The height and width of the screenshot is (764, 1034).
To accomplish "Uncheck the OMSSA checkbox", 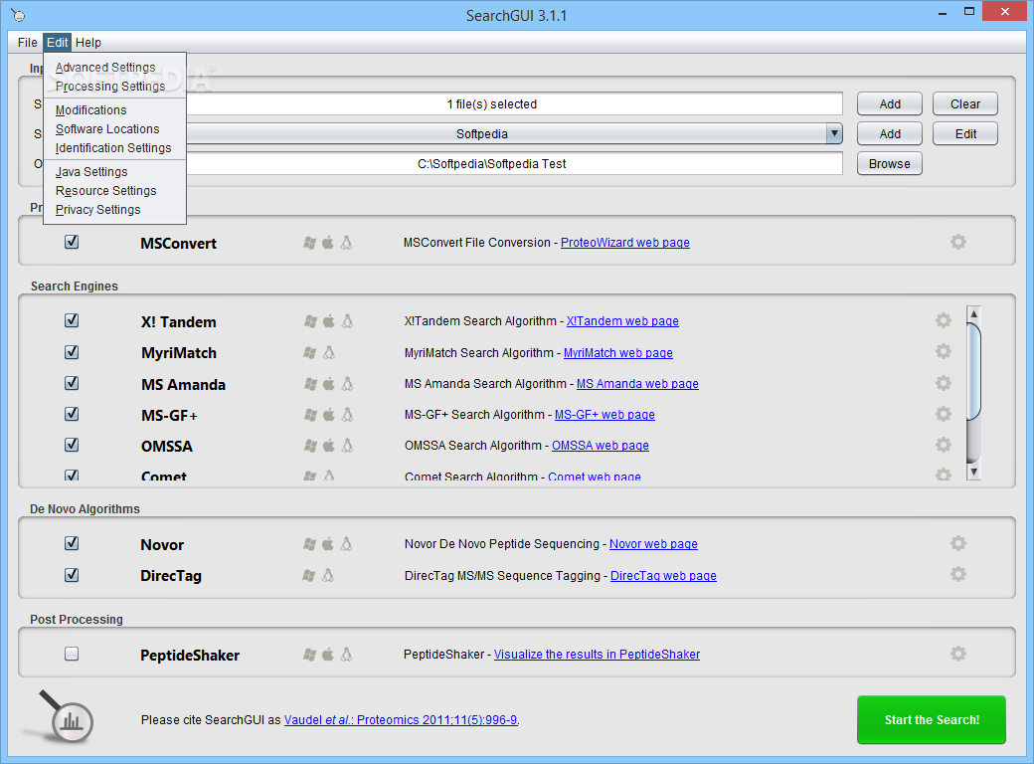I will click(x=72, y=445).
